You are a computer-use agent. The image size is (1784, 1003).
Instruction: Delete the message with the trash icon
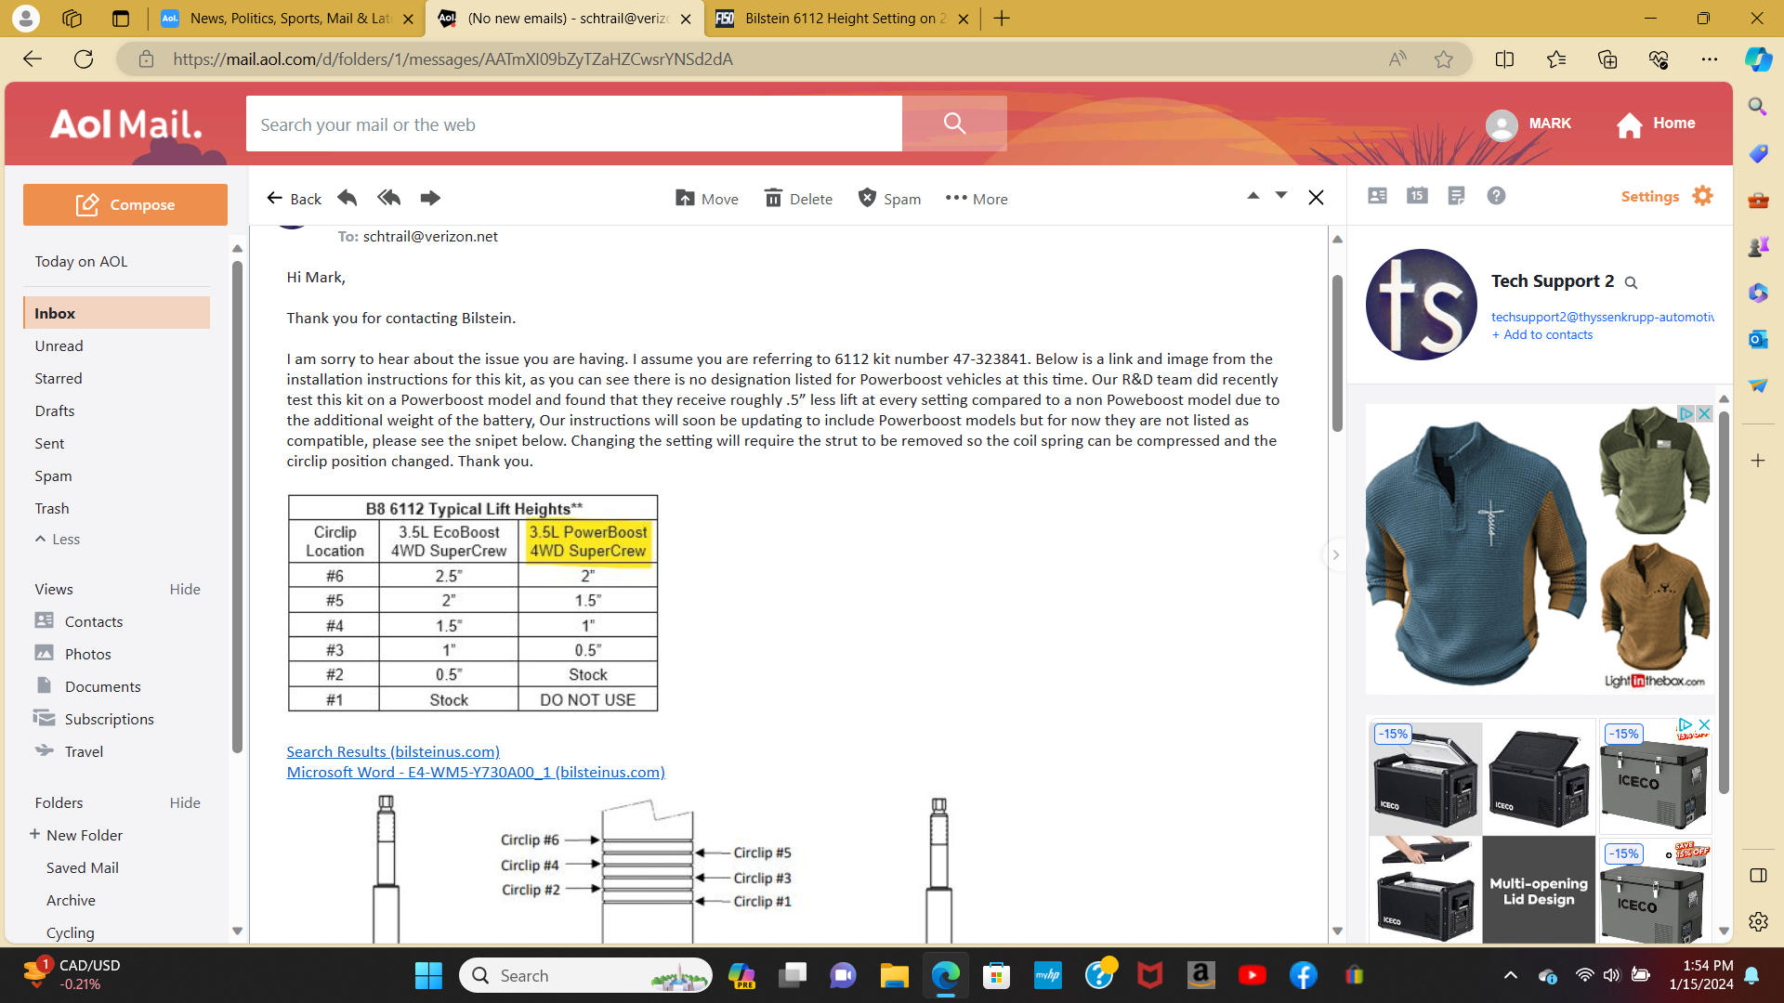[x=797, y=198]
